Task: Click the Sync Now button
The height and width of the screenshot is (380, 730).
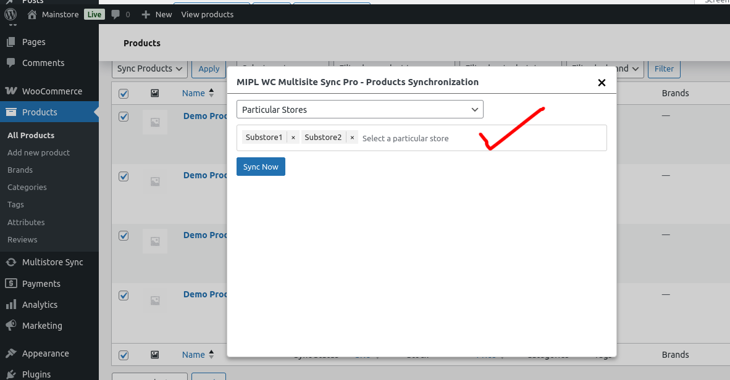Action: coord(261,167)
